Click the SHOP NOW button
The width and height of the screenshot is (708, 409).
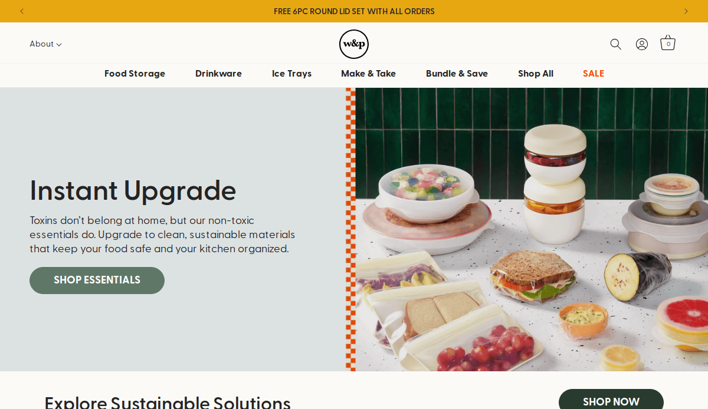tap(611, 400)
